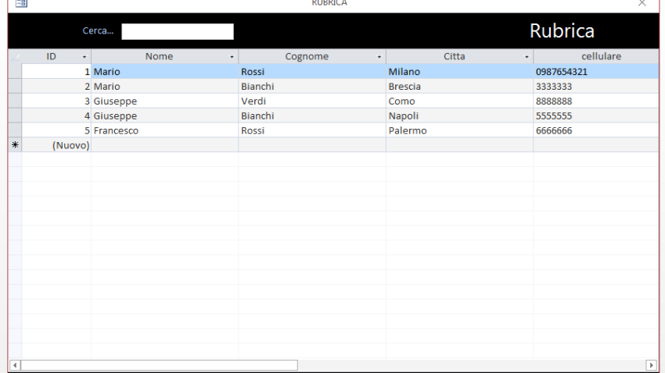Image resolution: width=665 pixels, height=373 pixels.
Task: Click the horizontal scrollbar thumb
Action: pyautogui.click(x=159, y=365)
